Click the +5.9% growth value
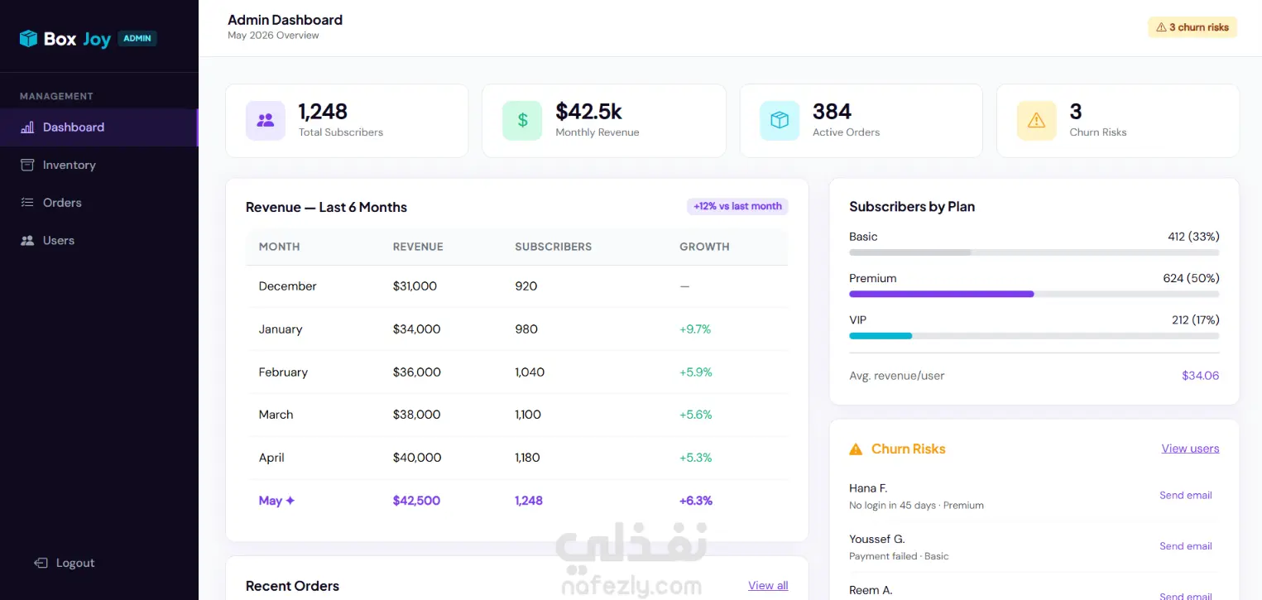Image resolution: width=1262 pixels, height=600 pixels. pos(696,372)
